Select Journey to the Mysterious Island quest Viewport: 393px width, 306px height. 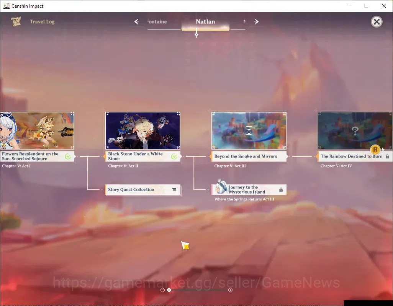(x=249, y=190)
